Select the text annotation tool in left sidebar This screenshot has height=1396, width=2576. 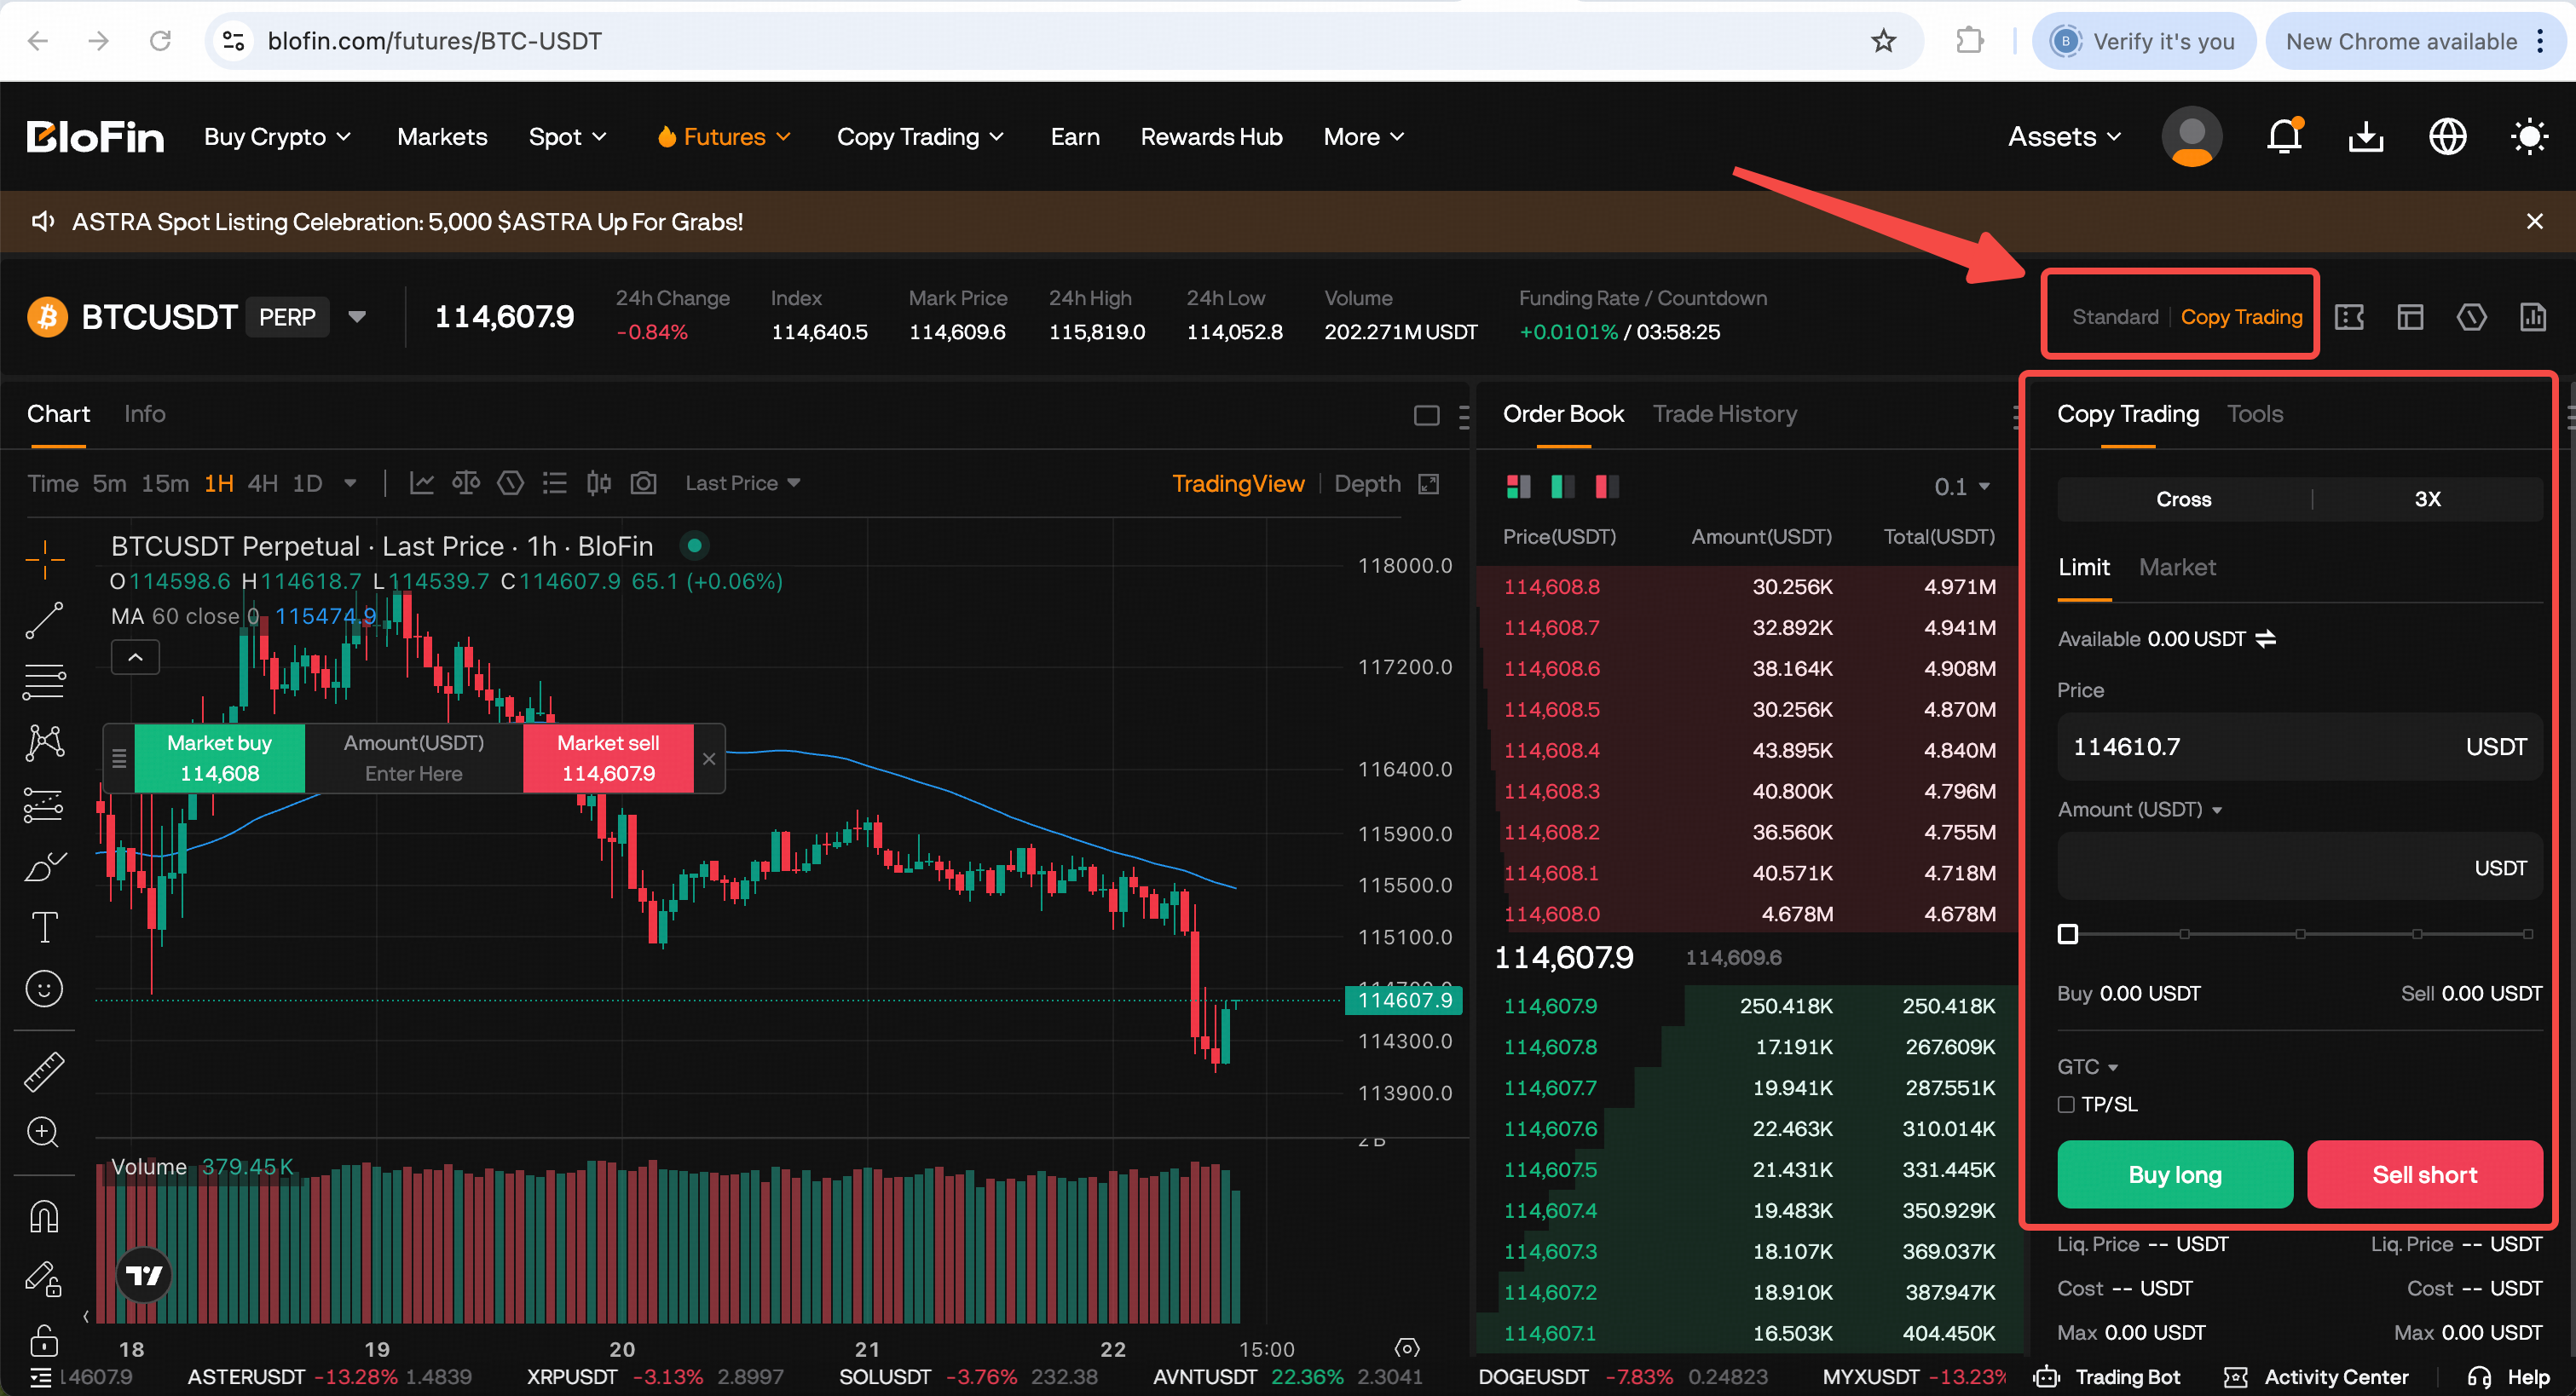[x=44, y=927]
